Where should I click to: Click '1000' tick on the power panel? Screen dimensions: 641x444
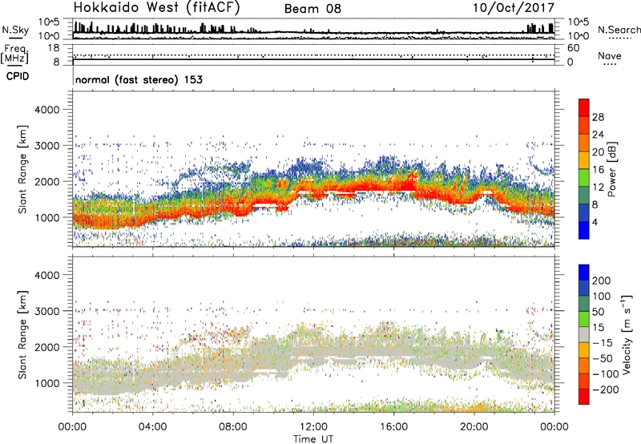[x=47, y=217]
